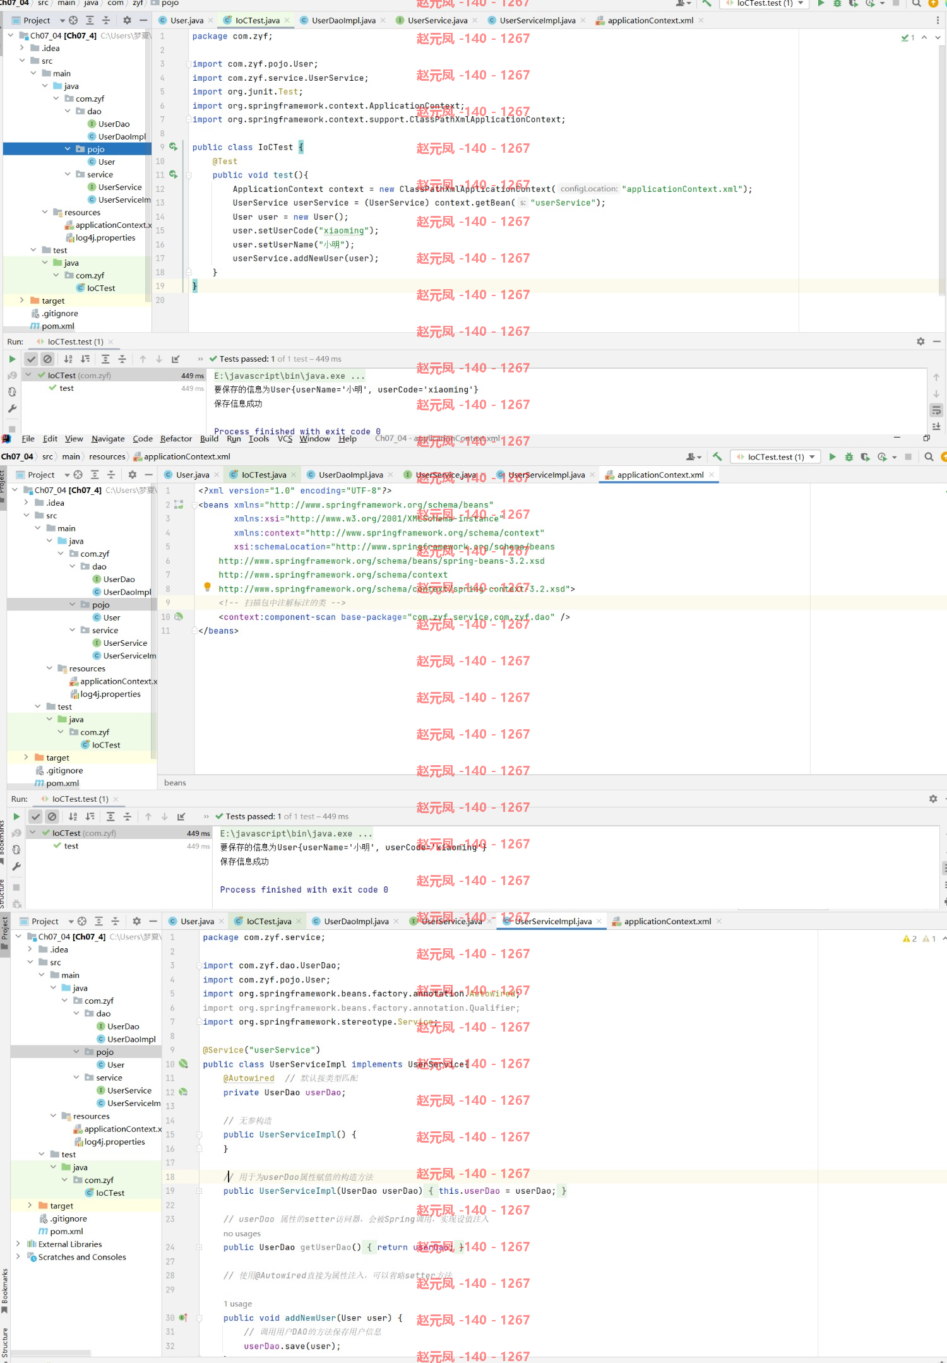Viewport: 947px width, 1363px height.
Task: Open the VCS menu
Action: tap(285, 439)
